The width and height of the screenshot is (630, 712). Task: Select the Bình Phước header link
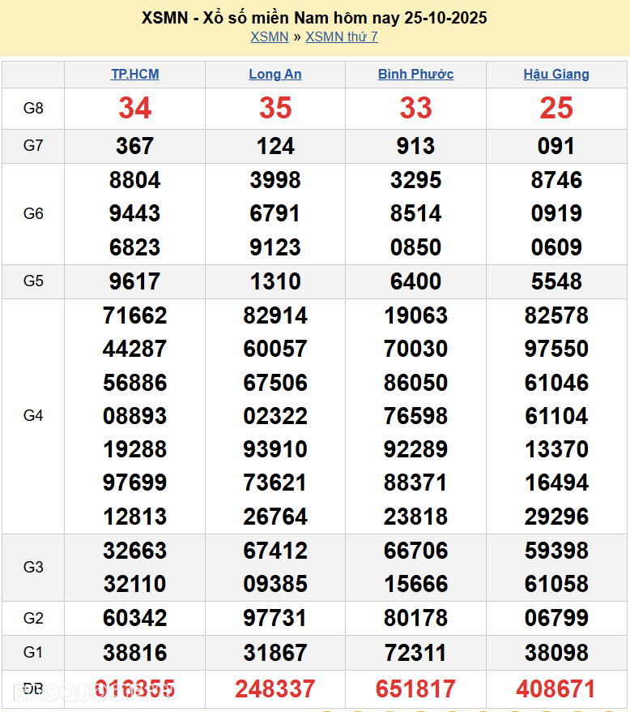(x=415, y=75)
